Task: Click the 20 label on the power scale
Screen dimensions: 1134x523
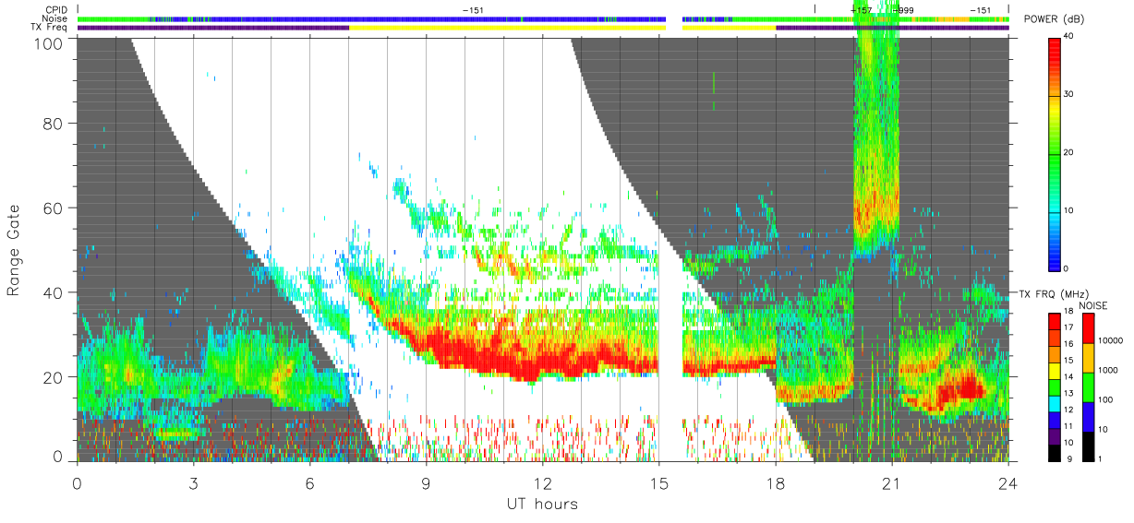Action: coord(1068,152)
